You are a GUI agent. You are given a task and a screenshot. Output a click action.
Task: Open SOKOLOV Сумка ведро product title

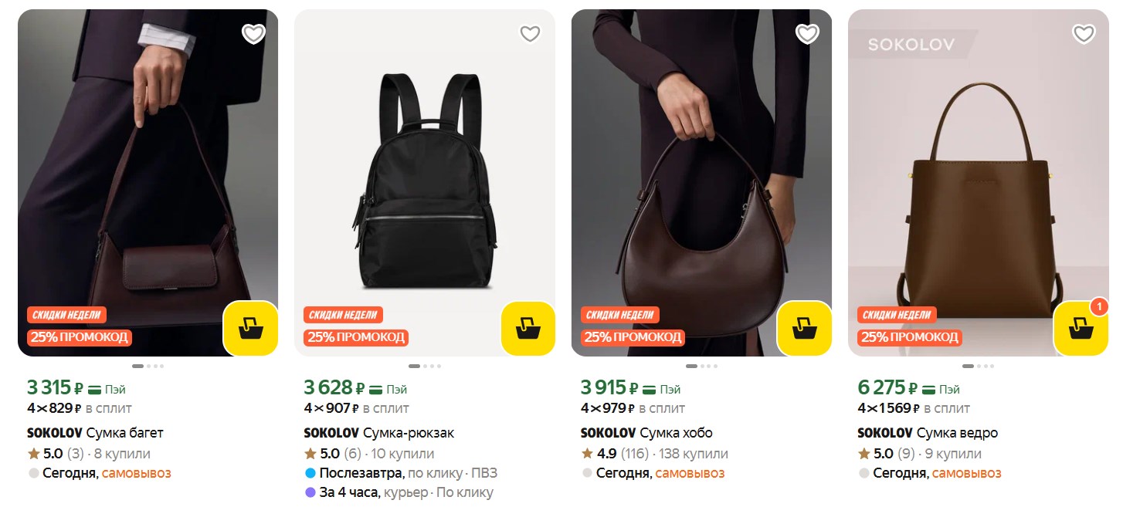pyautogui.click(x=928, y=433)
